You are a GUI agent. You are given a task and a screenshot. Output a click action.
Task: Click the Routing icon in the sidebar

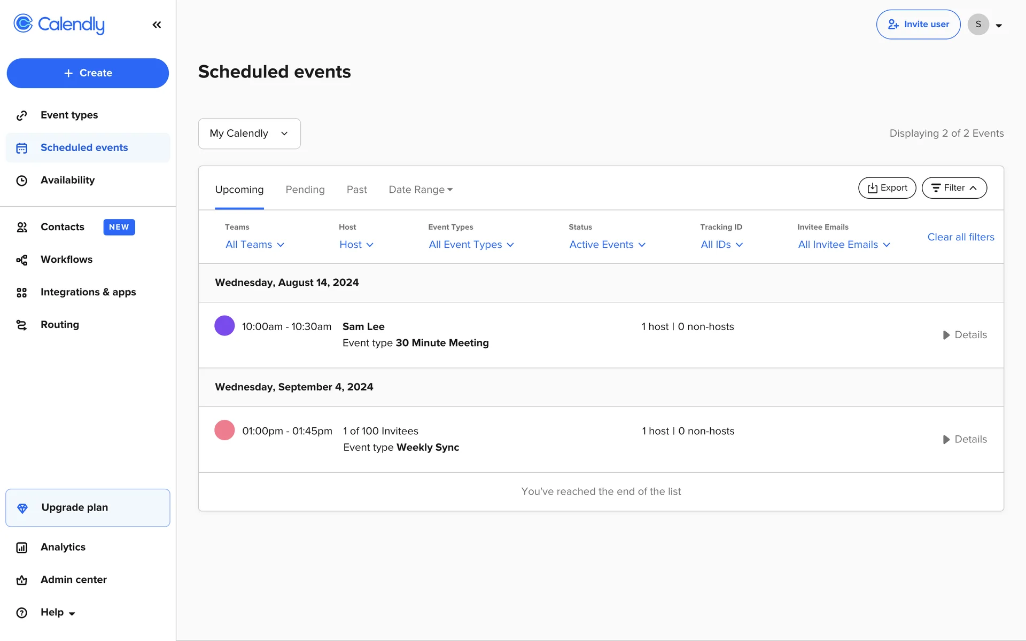[22, 325]
